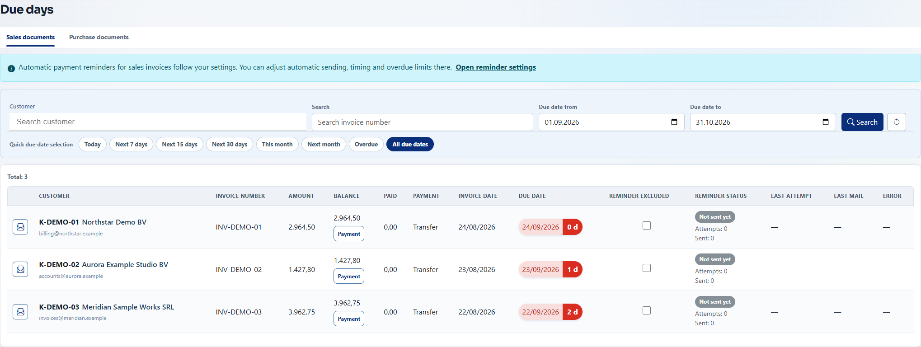Exclude INV-DEMO-01 from reminders
921x347 pixels.
coord(647,225)
